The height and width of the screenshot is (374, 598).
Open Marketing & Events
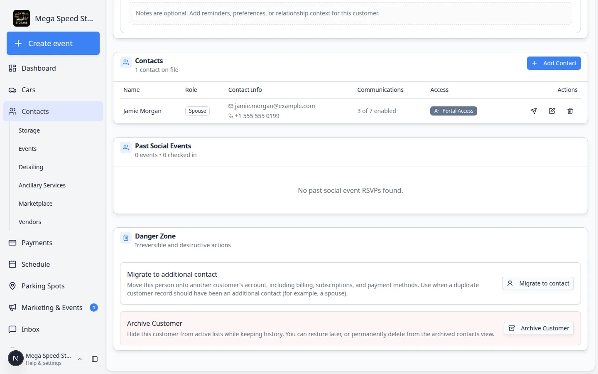pyautogui.click(x=53, y=308)
